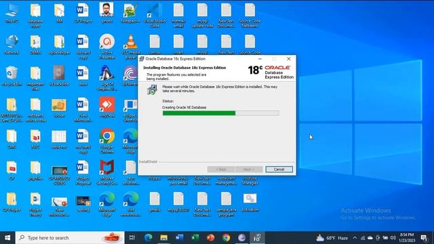Click the Oracle installer taskbar icon

tap(257, 238)
